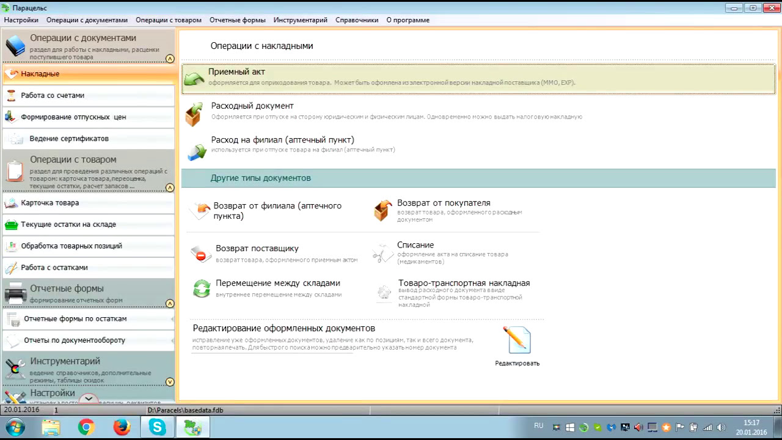
Task: Open the Настройки menu
Action: [x=21, y=20]
